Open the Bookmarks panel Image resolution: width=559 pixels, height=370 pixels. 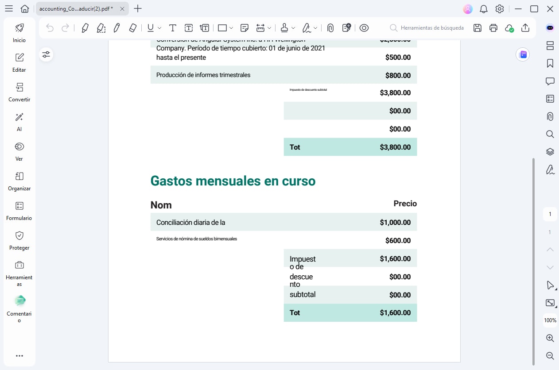click(x=550, y=63)
